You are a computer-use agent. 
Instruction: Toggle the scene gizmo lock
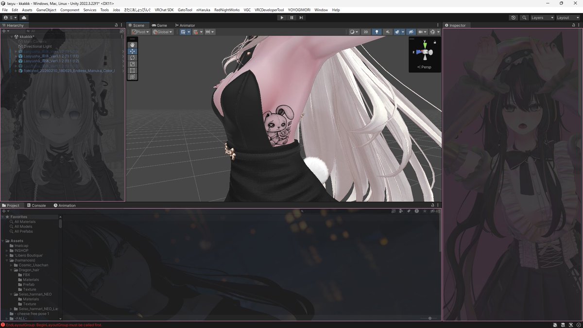click(x=434, y=42)
